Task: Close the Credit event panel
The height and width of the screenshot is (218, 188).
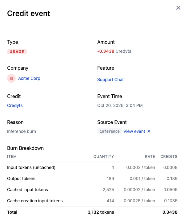Action: pyautogui.click(x=178, y=8)
